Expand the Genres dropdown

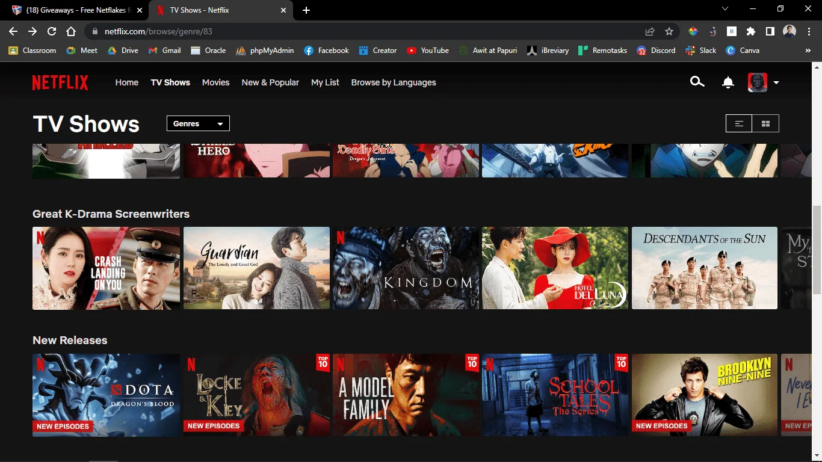[198, 123]
